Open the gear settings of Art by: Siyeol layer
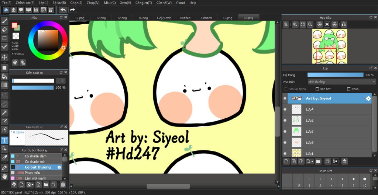This screenshot has width=378, height=195. pyautogui.click(x=368, y=98)
